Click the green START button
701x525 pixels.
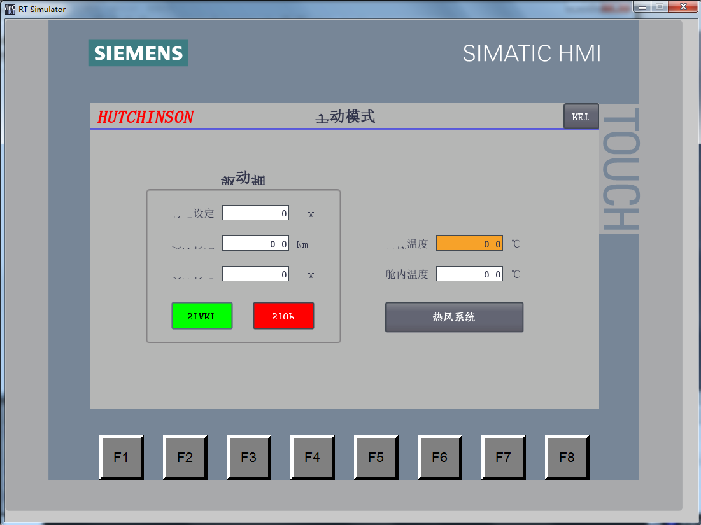[x=202, y=316]
